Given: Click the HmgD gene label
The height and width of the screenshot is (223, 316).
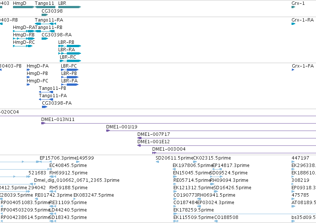Looking at the screenshot, I should (x=20, y=3).
